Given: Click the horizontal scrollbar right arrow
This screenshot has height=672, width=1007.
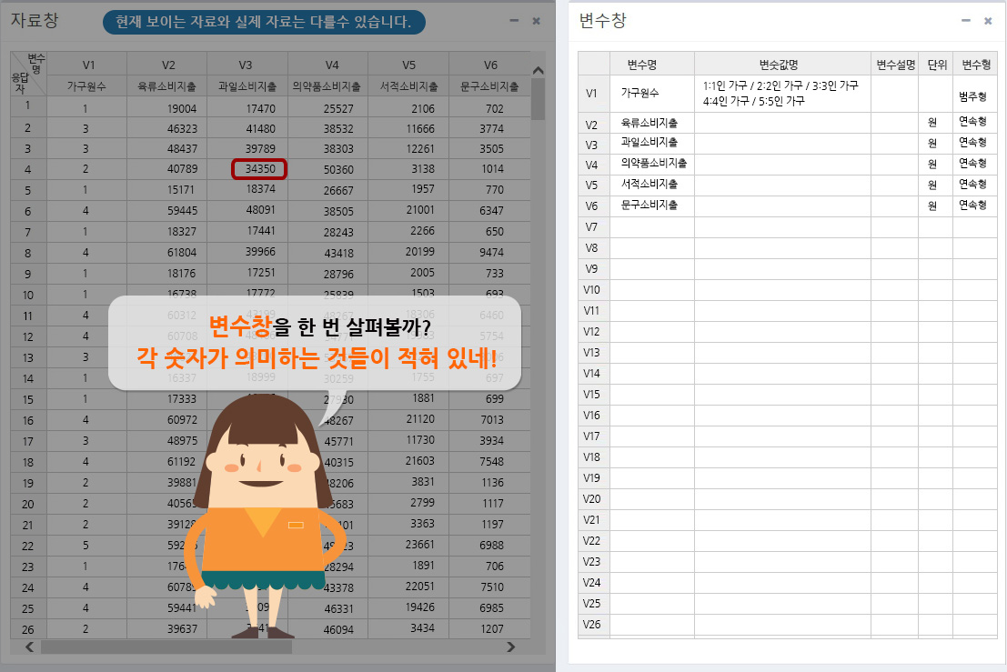Looking at the screenshot, I should 510,647.
